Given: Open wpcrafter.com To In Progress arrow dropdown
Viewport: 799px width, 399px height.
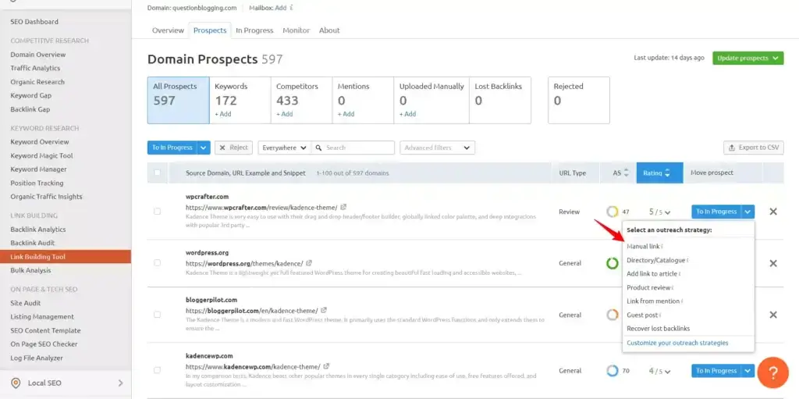Looking at the screenshot, I should (x=748, y=212).
